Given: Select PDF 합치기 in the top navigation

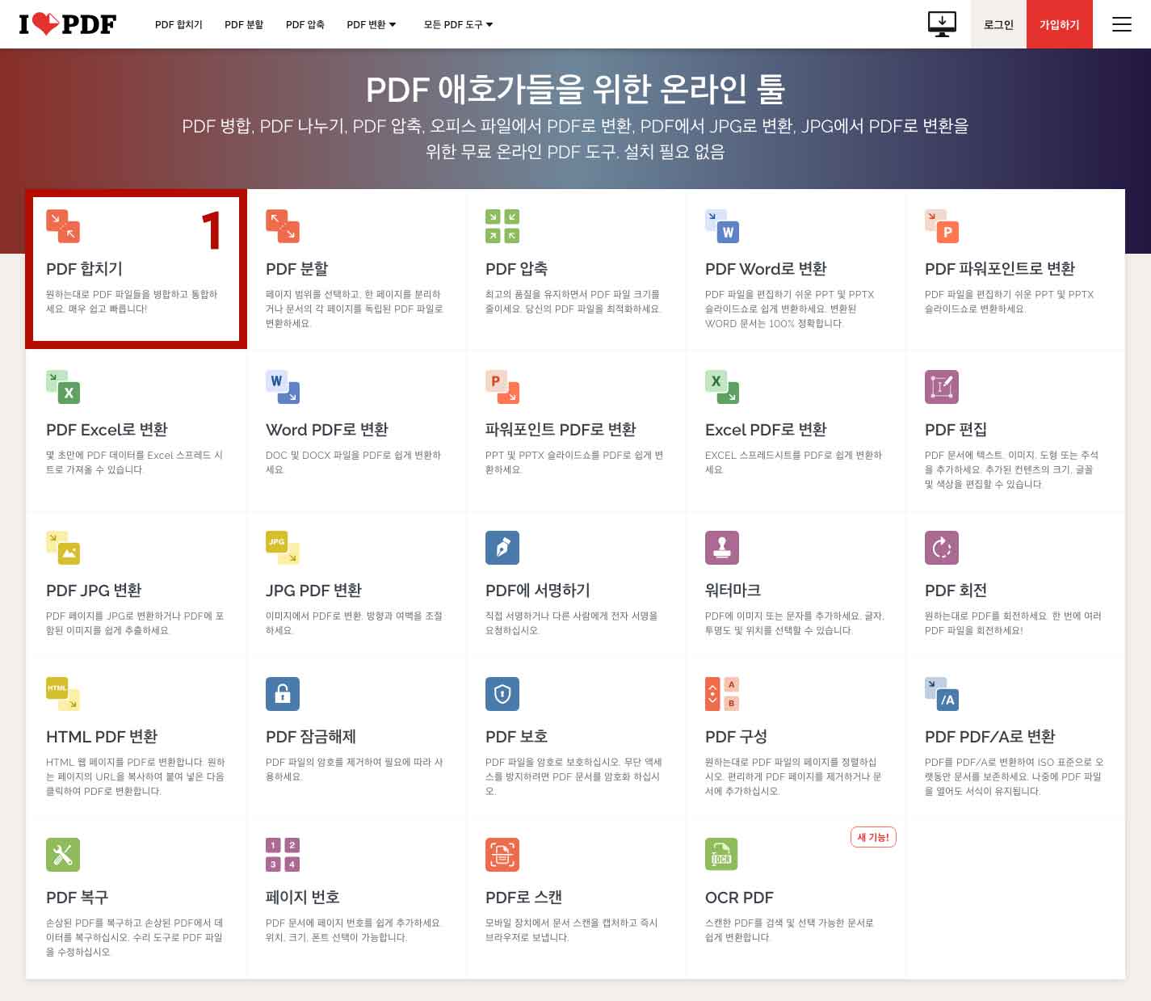Looking at the screenshot, I should pyautogui.click(x=179, y=24).
